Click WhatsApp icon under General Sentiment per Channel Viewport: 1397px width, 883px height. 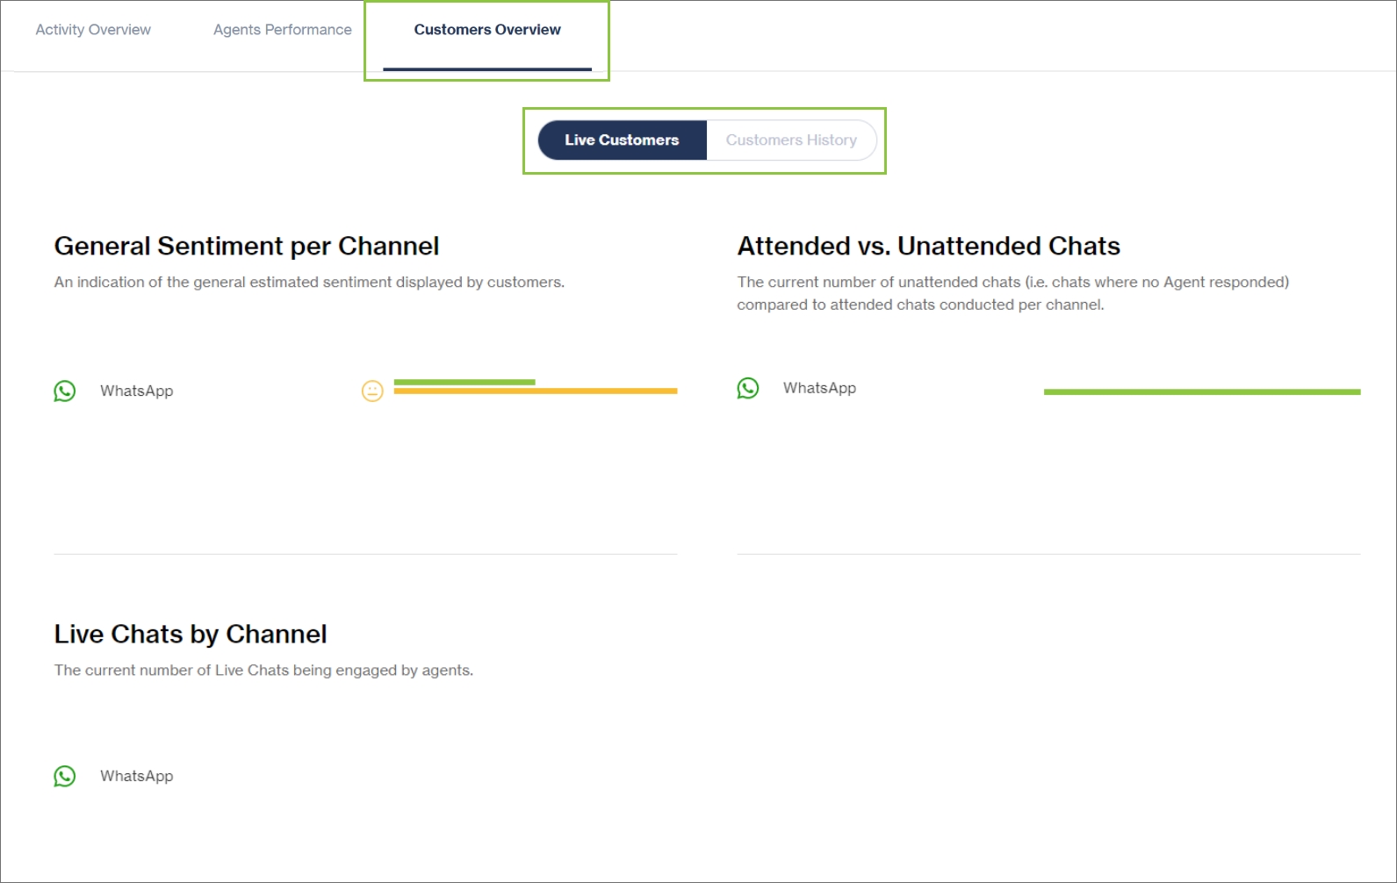(x=65, y=391)
